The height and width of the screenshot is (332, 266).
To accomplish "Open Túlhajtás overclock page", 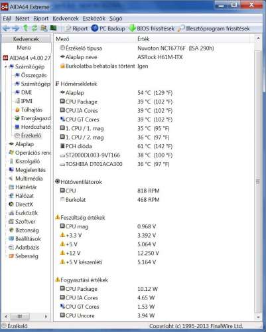I will pos(29,110).
